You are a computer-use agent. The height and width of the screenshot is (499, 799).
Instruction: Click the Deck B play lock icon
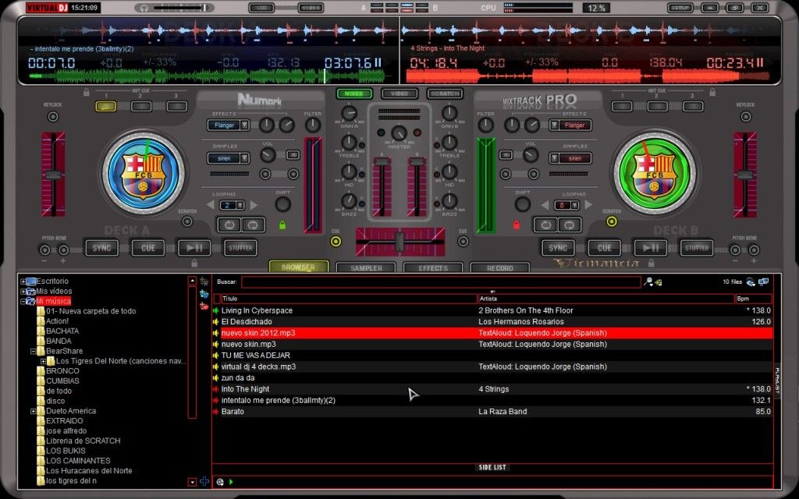click(x=651, y=263)
